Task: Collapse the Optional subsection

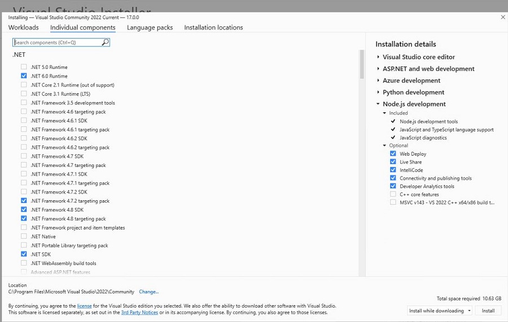Action: pyautogui.click(x=384, y=145)
